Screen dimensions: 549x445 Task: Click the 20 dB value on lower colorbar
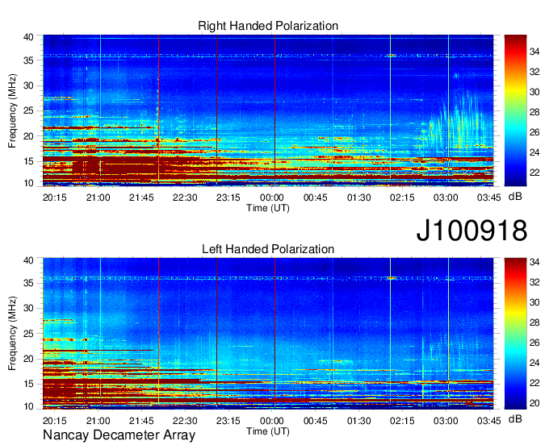tap(534, 403)
